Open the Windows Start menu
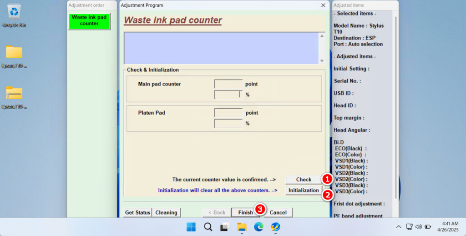The image size is (466, 236). point(191,227)
